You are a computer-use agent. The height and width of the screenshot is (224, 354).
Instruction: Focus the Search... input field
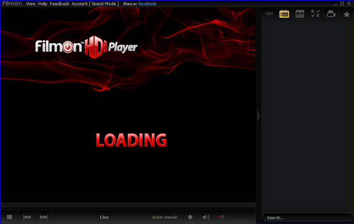(307, 218)
